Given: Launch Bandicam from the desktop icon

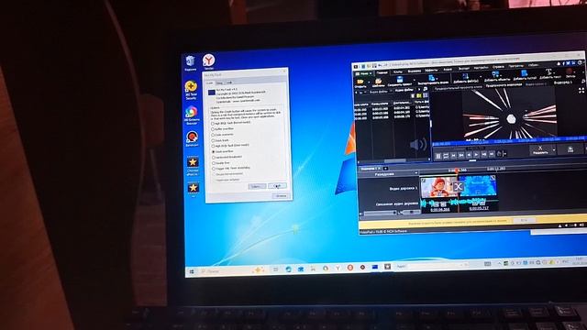Looking at the screenshot, I should point(192,139).
